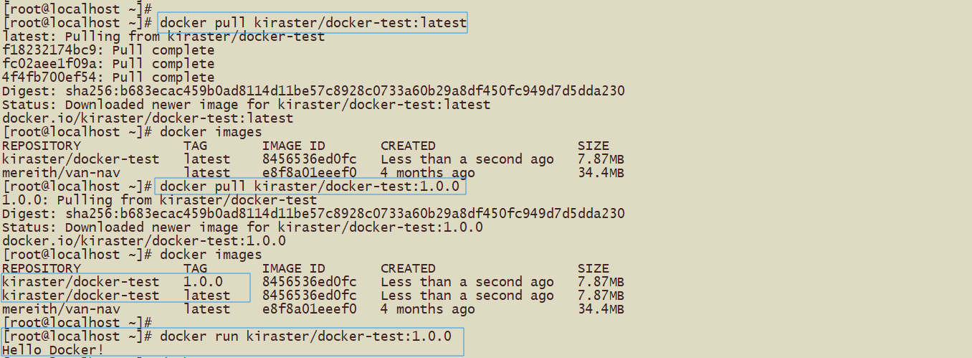
Task: Click the 34.4MB size in last table
Action: pyautogui.click(x=601, y=309)
